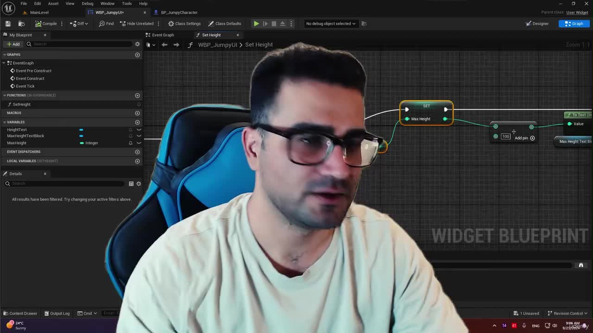Image resolution: width=593 pixels, height=333 pixels.
Task: Click the MaxHeightTextBlock variable type pill
Action: click(x=81, y=136)
